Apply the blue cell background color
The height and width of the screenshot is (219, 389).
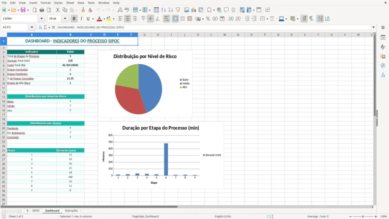(281, 19)
